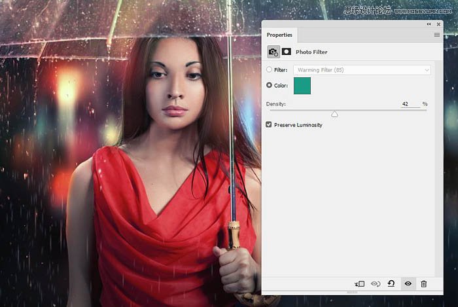Close the Properties panel
Image resolution: width=458 pixels, height=307 pixels.
click(x=437, y=24)
